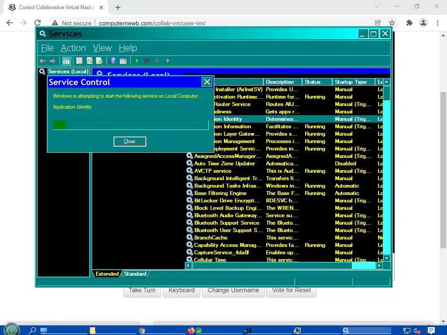Open the Help menu
Screen dimensions: 447x335
click(128, 48)
